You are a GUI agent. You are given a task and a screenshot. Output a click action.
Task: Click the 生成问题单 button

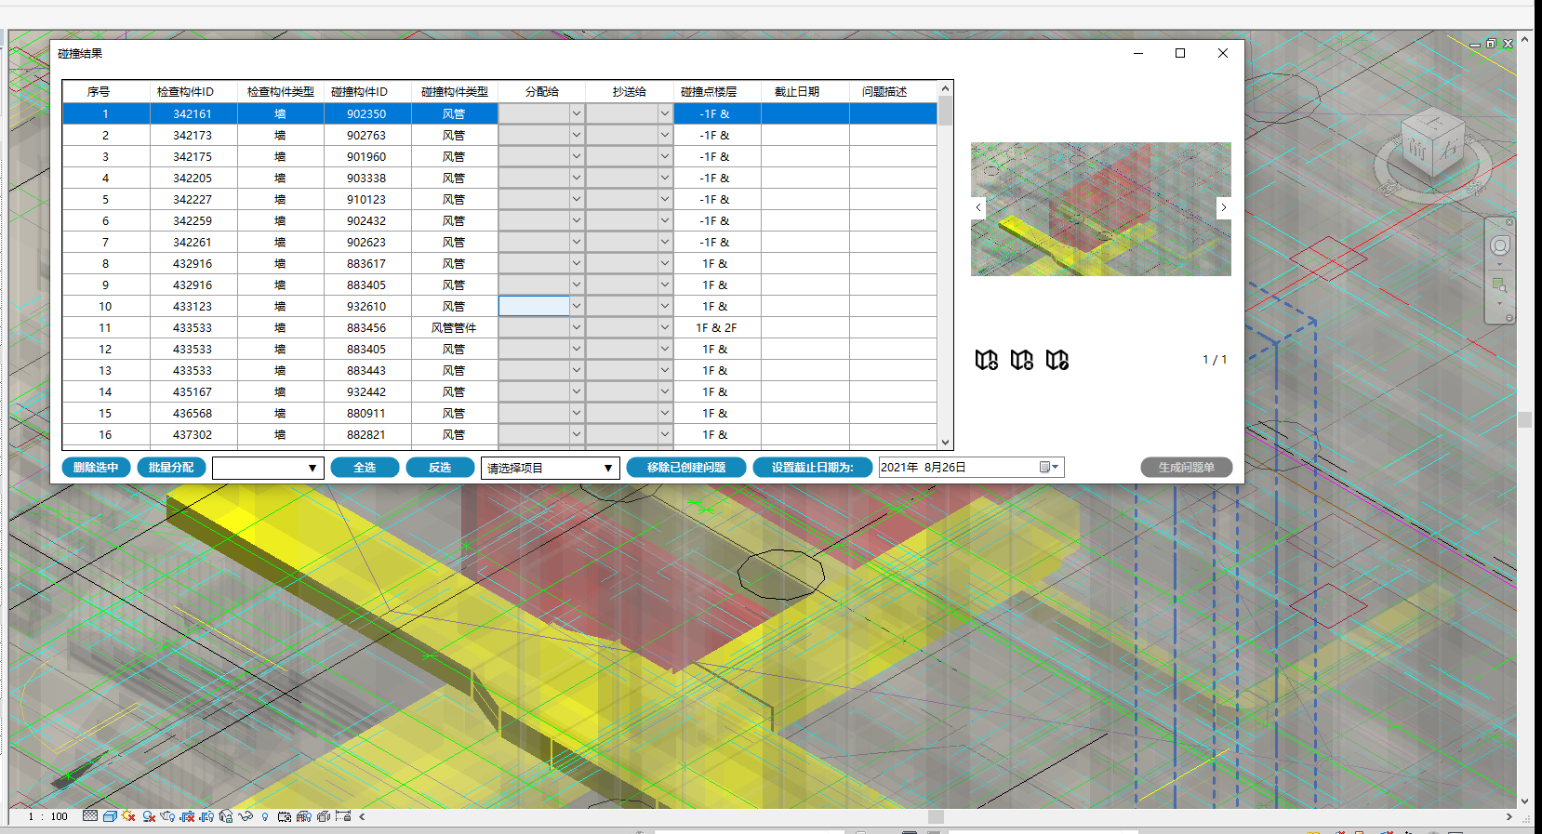tap(1187, 468)
